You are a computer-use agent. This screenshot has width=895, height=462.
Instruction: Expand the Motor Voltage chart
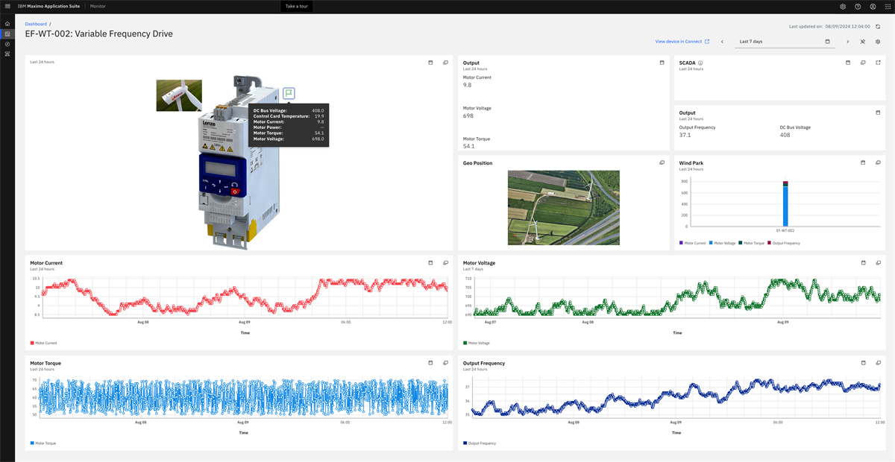[x=878, y=262]
